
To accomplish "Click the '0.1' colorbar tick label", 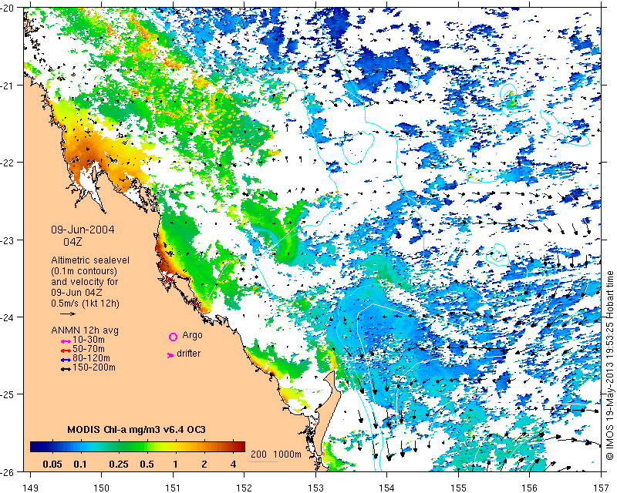I will pos(80,464).
